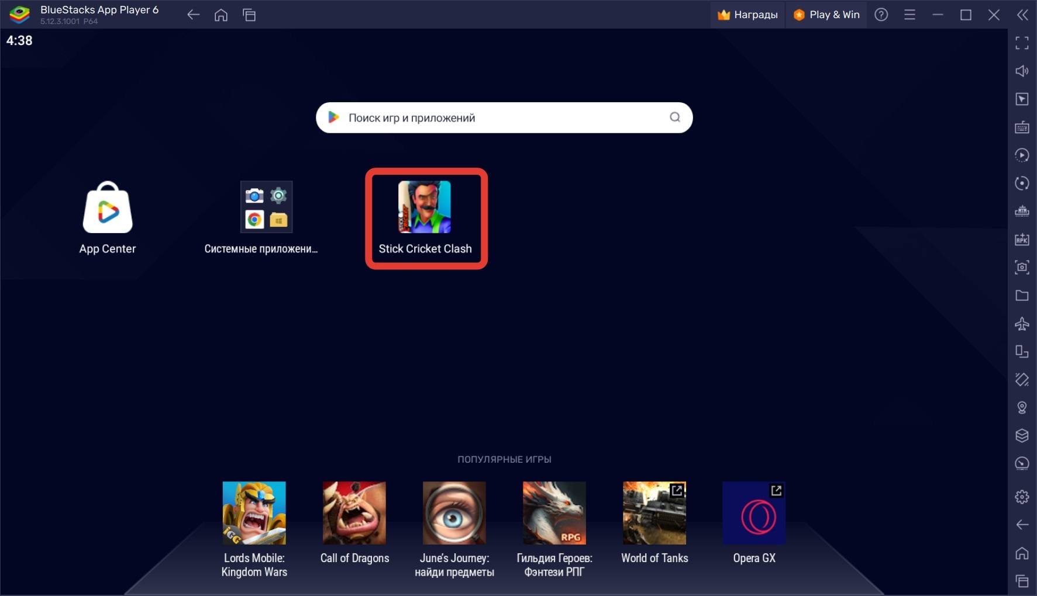
Task: Click the volume icon in sidebar
Action: tap(1022, 71)
